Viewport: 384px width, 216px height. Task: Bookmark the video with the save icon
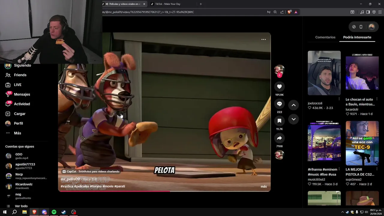[279, 121]
